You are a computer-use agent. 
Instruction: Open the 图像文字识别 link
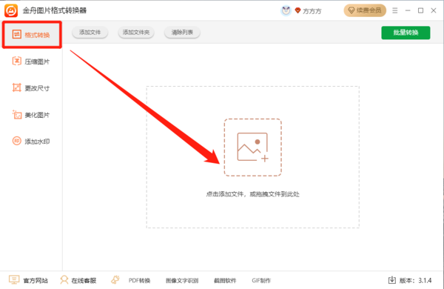(x=182, y=281)
